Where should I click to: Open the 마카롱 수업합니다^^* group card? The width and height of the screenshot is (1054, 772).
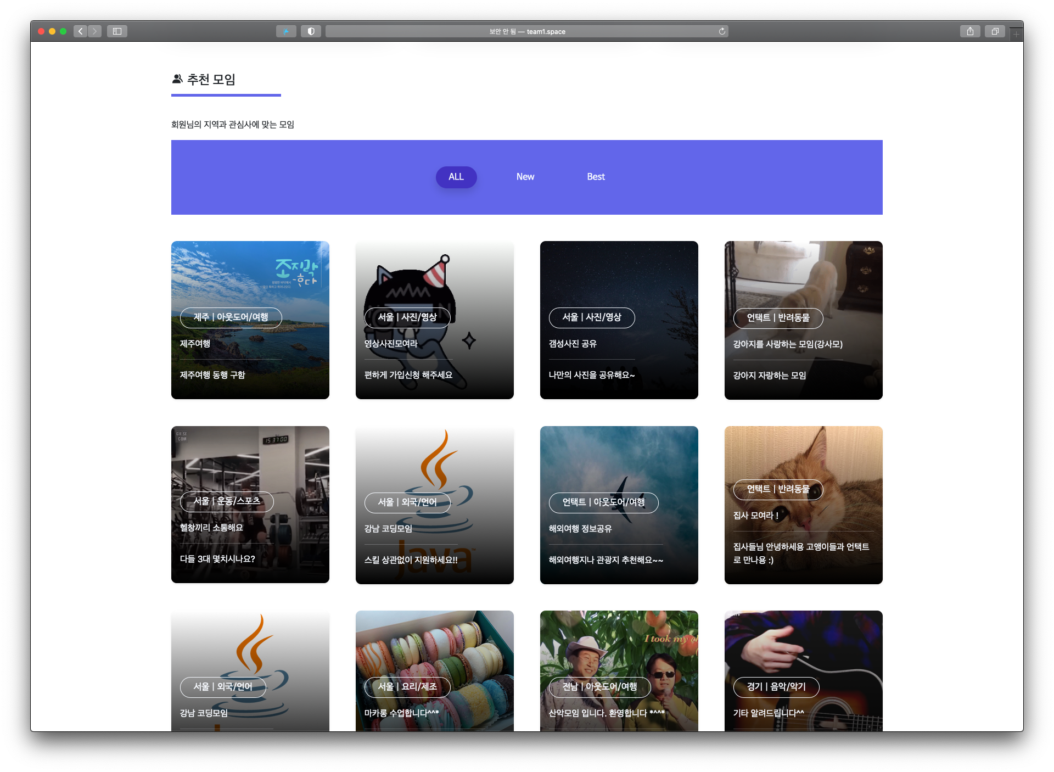click(435, 671)
